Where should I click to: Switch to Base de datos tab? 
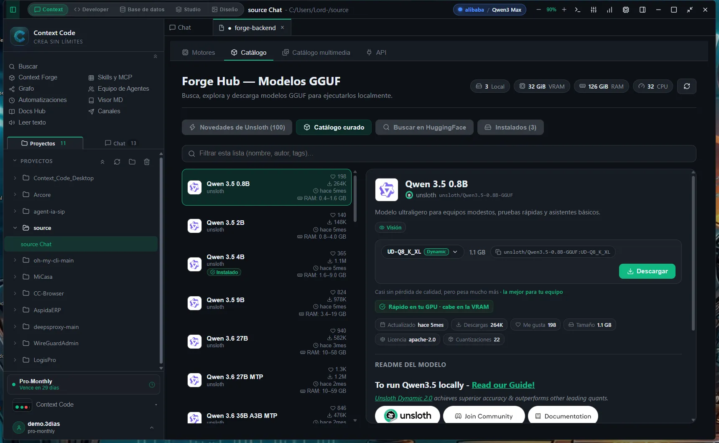click(x=142, y=10)
